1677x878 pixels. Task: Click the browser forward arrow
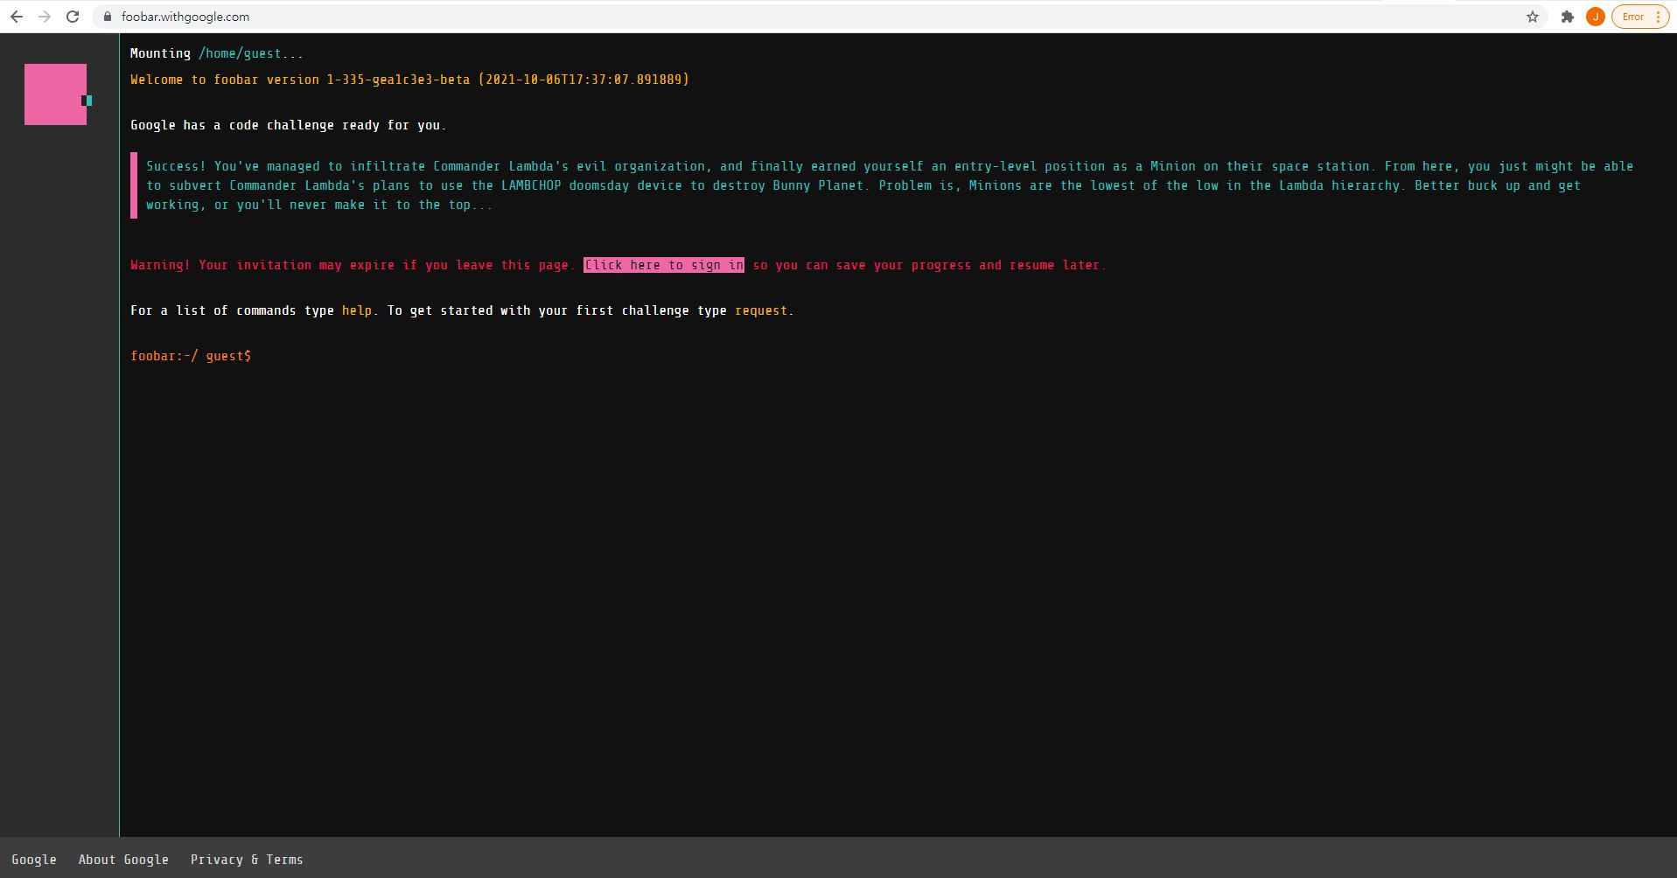click(45, 17)
